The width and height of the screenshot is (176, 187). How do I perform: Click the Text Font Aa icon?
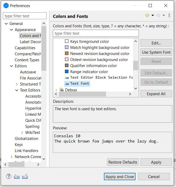point(67,84)
